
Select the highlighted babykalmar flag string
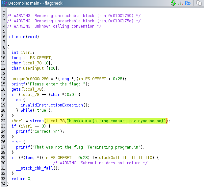point(115,121)
